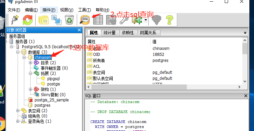Select 组角色 (0) in the tree
254x131 pixels.
pyautogui.click(x=38, y=116)
